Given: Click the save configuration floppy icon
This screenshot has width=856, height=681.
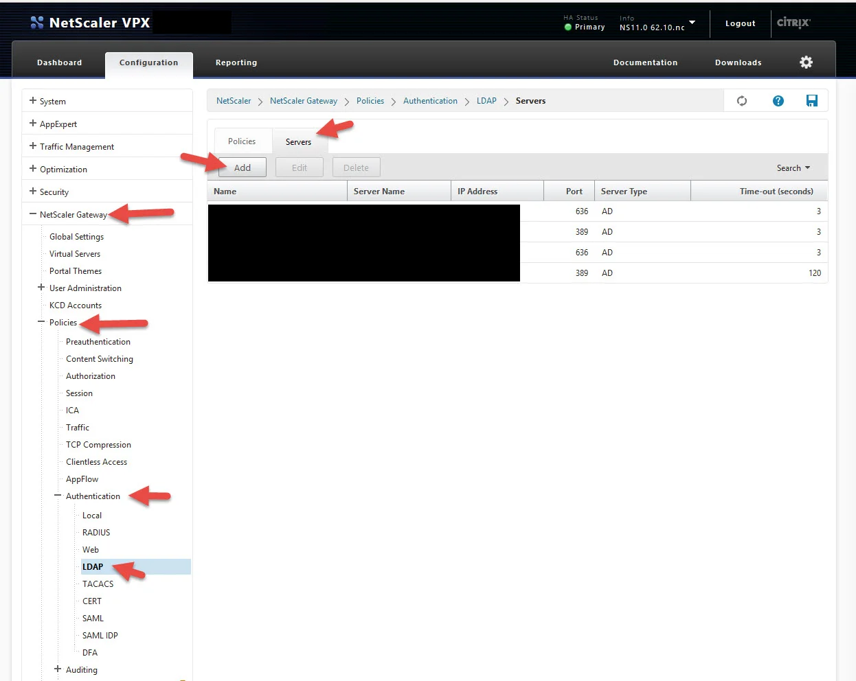Looking at the screenshot, I should (x=811, y=101).
